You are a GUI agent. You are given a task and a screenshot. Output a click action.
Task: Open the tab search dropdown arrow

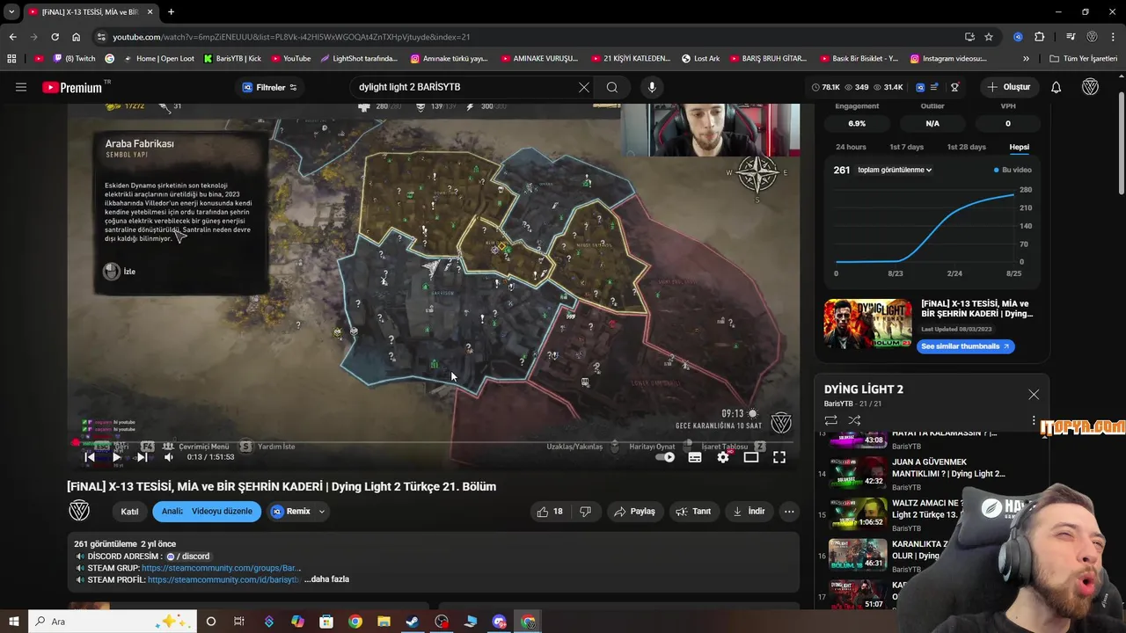pos(11,12)
